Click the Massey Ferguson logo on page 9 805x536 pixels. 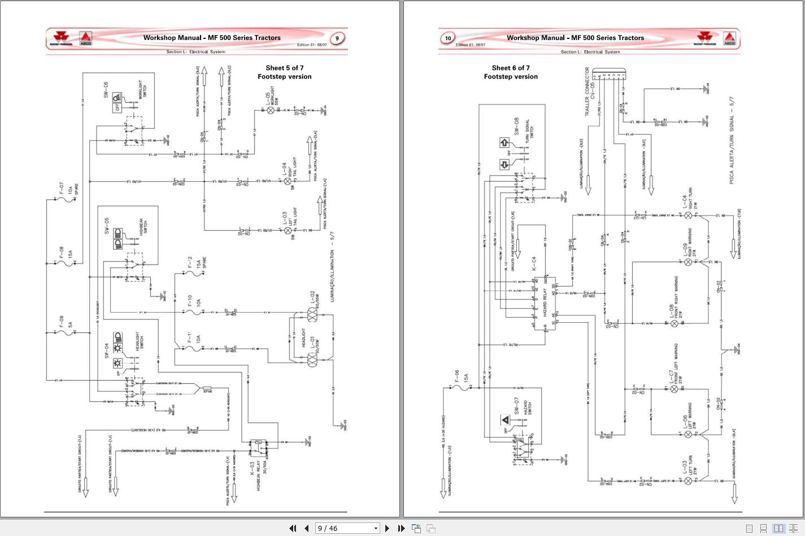(62, 38)
